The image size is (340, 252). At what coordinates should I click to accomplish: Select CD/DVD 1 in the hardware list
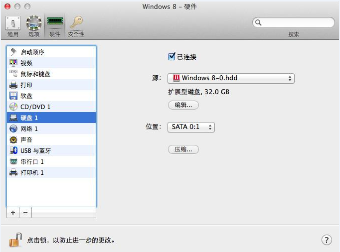click(x=35, y=107)
